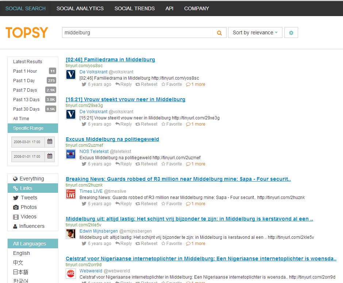Filter results to Past 7 Days

[33, 90]
